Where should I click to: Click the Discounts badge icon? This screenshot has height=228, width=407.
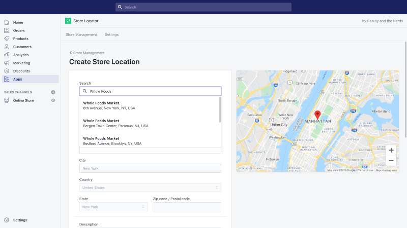tap(7, 71)
